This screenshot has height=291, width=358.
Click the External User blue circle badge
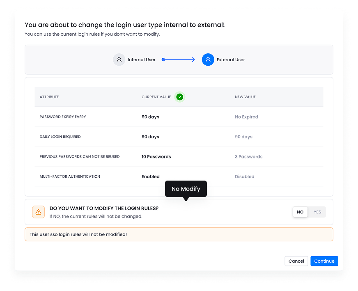tap(208, 60)
